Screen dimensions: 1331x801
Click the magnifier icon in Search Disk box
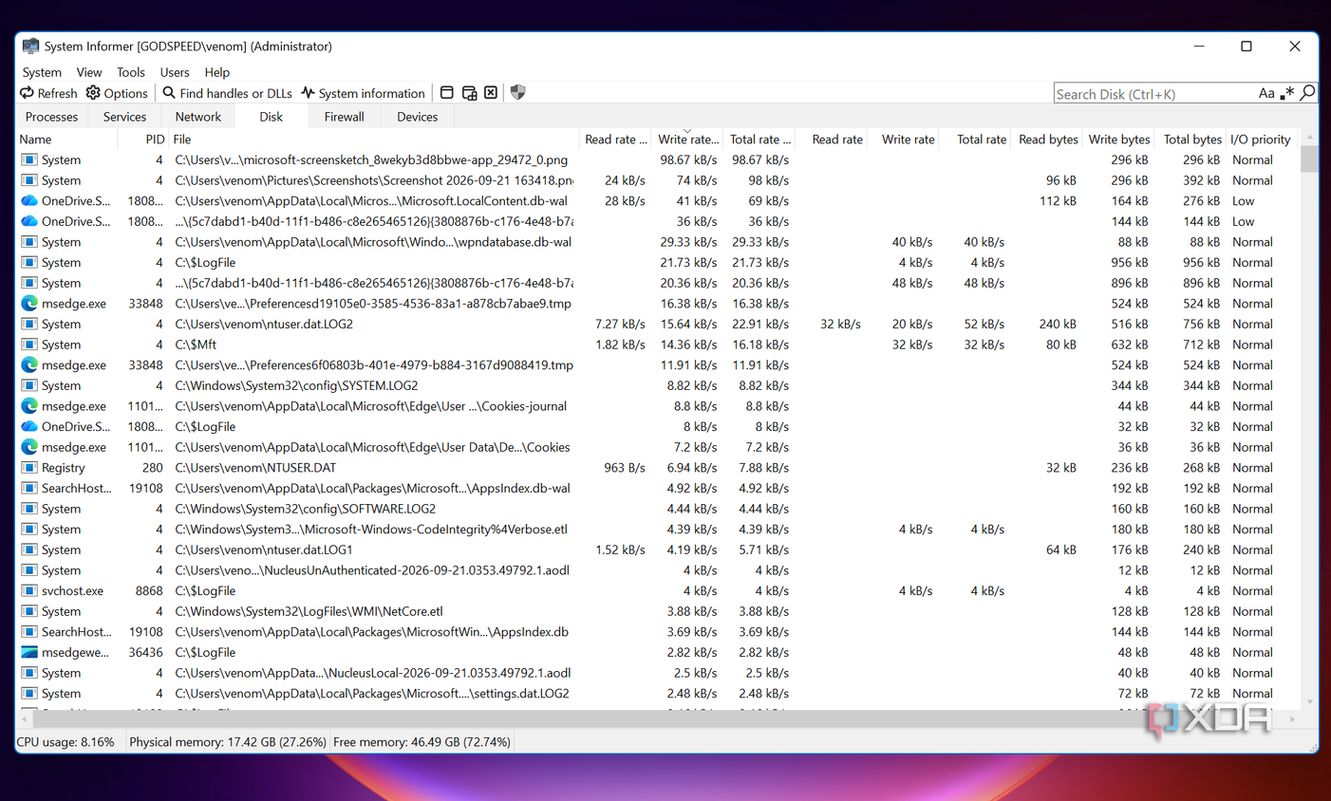click(x=1307, y=93)
